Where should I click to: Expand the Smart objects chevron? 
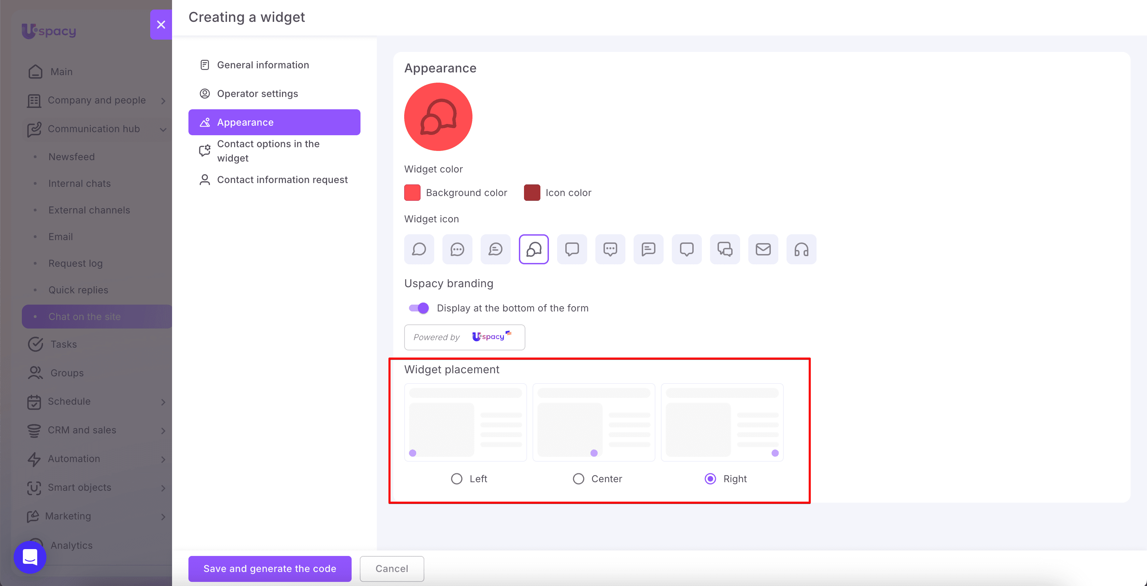coord(164,488)
